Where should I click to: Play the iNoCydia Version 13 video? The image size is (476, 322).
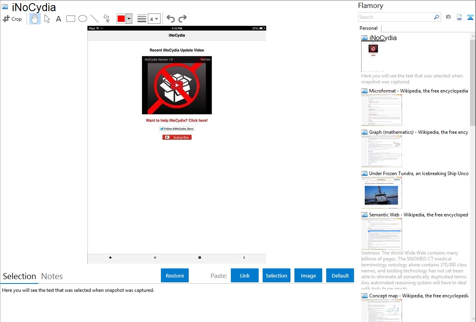tap(177, 85)
